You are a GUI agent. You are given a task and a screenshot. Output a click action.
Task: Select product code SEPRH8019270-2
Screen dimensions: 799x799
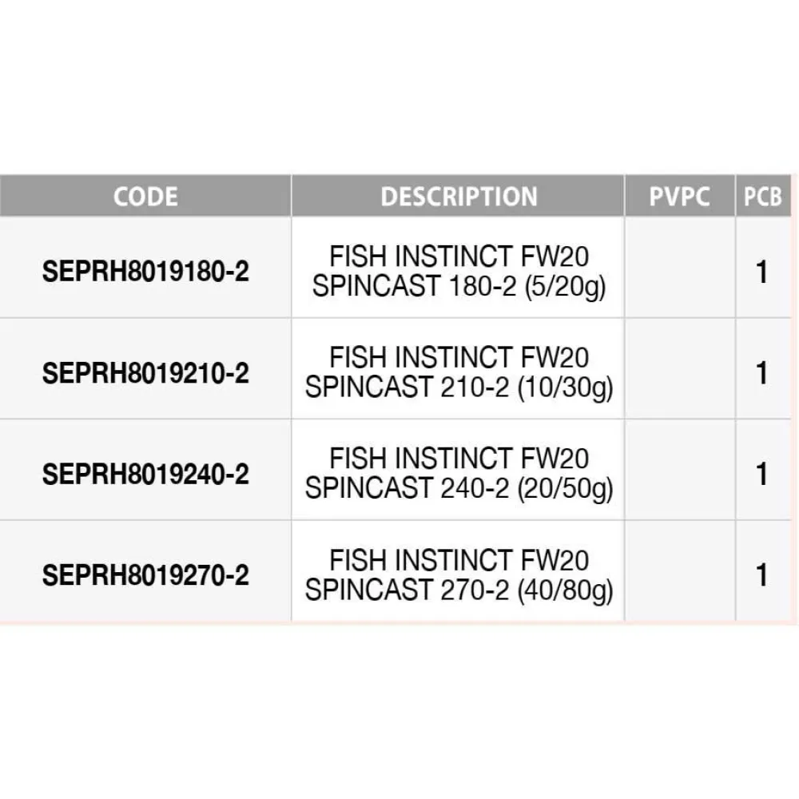click(x=145, y=575)
